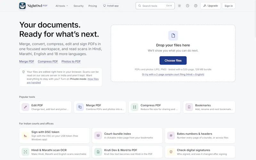Click the Check digital signatures shield icon
The height and width of the screenshot is (160, 256).
(171, 152)
